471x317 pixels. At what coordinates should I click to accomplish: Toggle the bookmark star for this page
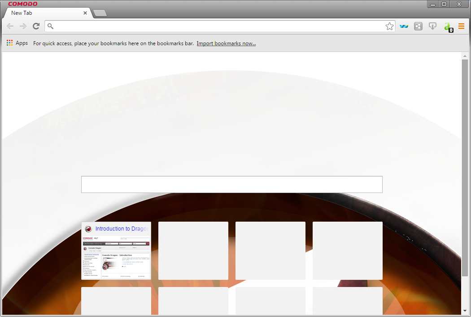pyautogui.click(x=389, y=26)
